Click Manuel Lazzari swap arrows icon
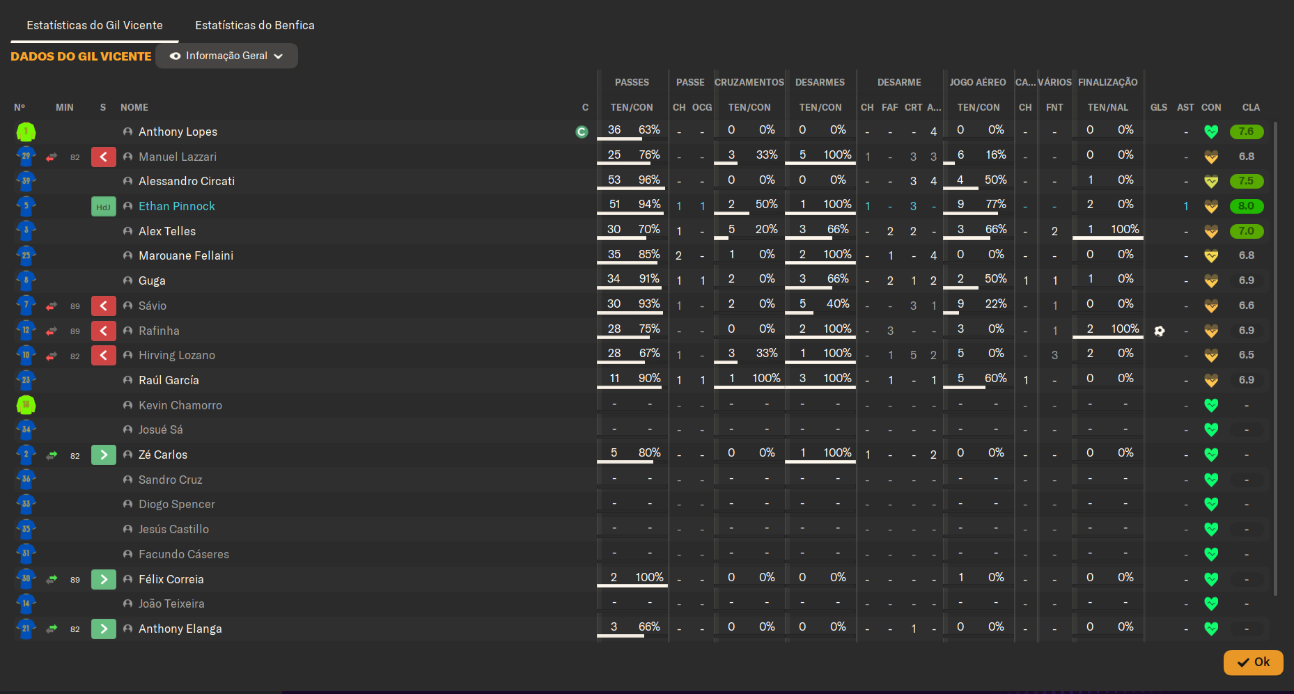This screenshot has height=694, width=1294. (x=52, y=157)
